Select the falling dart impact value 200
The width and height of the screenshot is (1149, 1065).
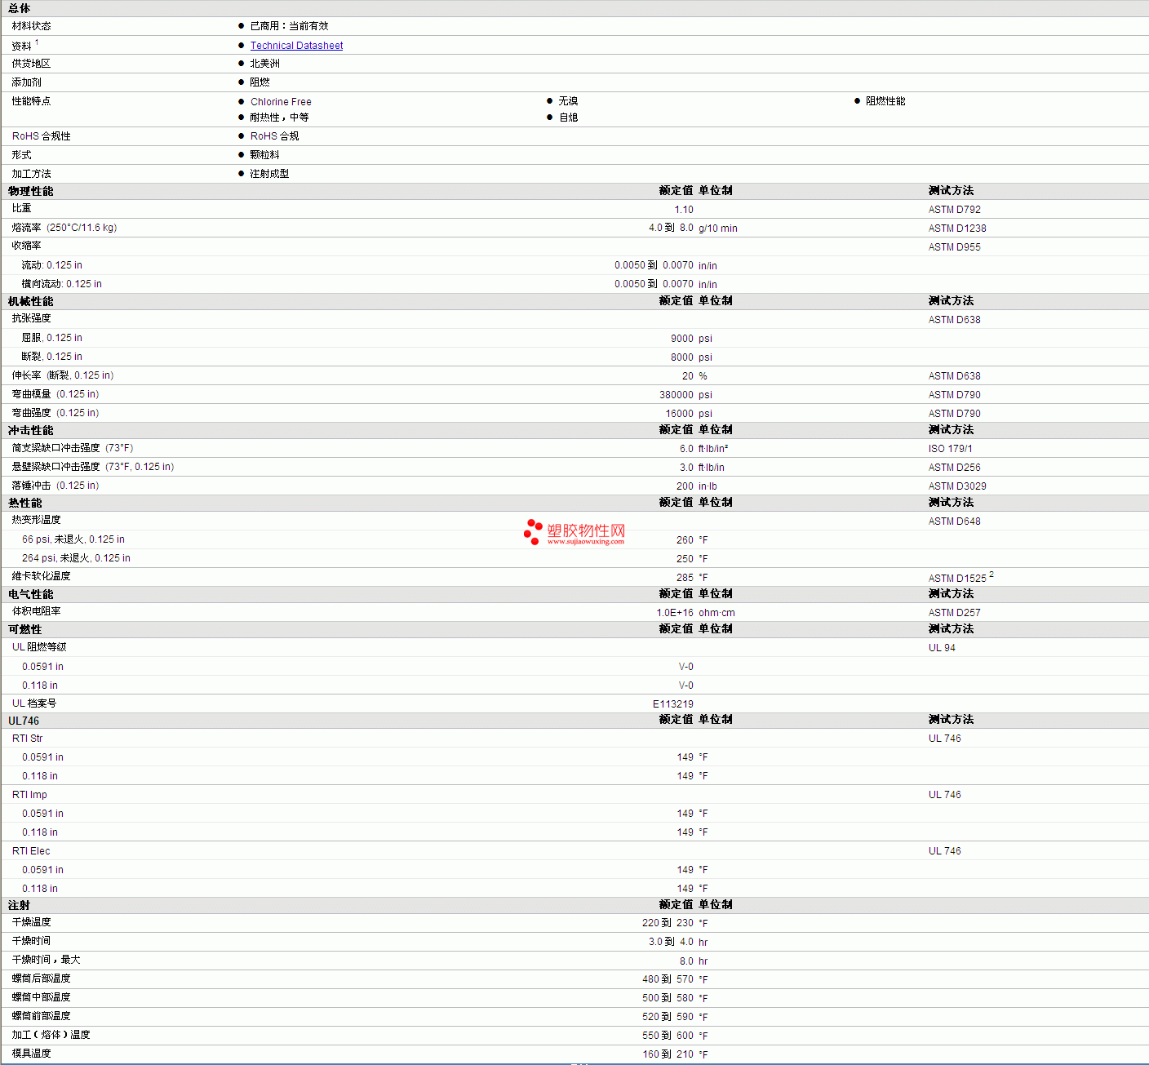(x=685, y=486)
